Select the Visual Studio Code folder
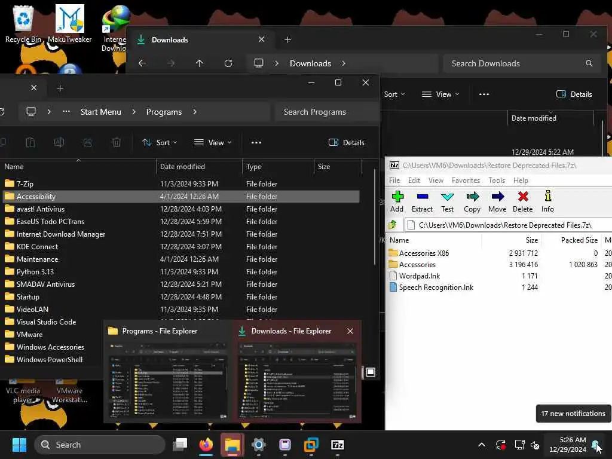The height and width of the screenshot is (459, 612). (46, 322)
